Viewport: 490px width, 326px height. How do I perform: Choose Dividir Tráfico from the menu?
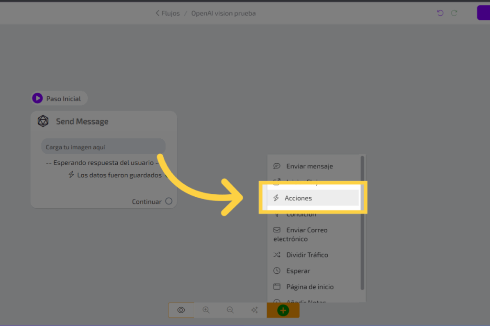[307, 255]
